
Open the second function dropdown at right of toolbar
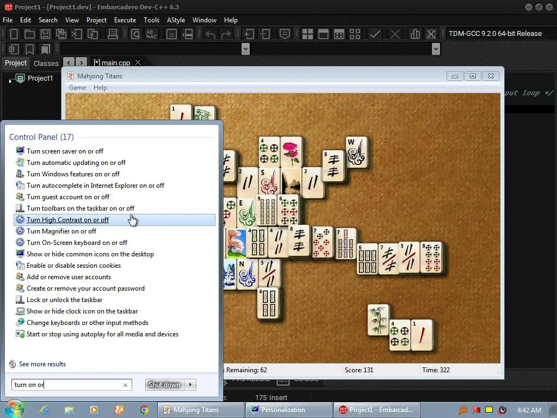point(436,48)
